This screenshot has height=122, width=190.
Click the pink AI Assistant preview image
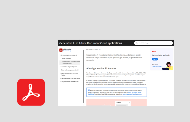116,102
